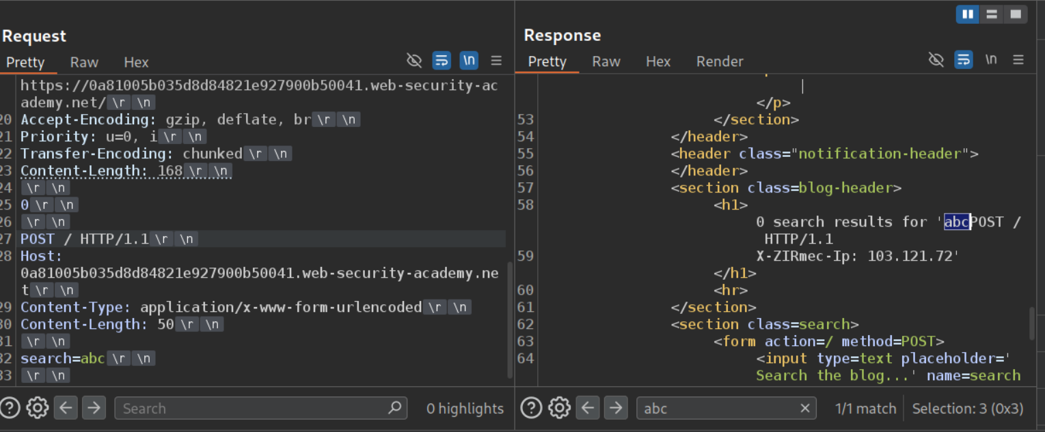Clear the 'abc' Response search field
Image resolution: width=1045 pixels, height=432 pixels.
pyautogui.click(x=804, y=408)
